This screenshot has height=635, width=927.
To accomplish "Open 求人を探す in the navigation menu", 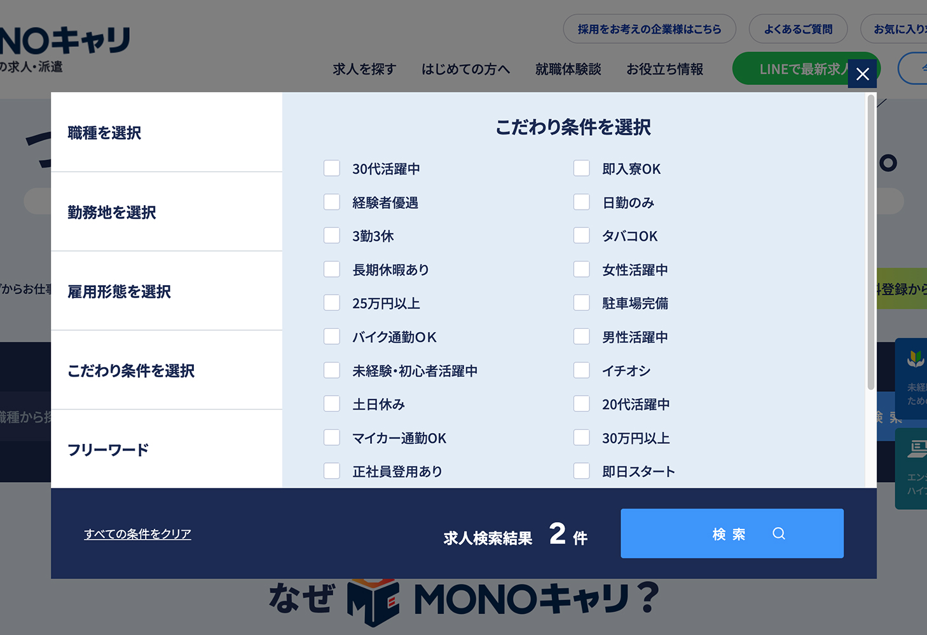I will pyautogui.click(x=364, y=69).
